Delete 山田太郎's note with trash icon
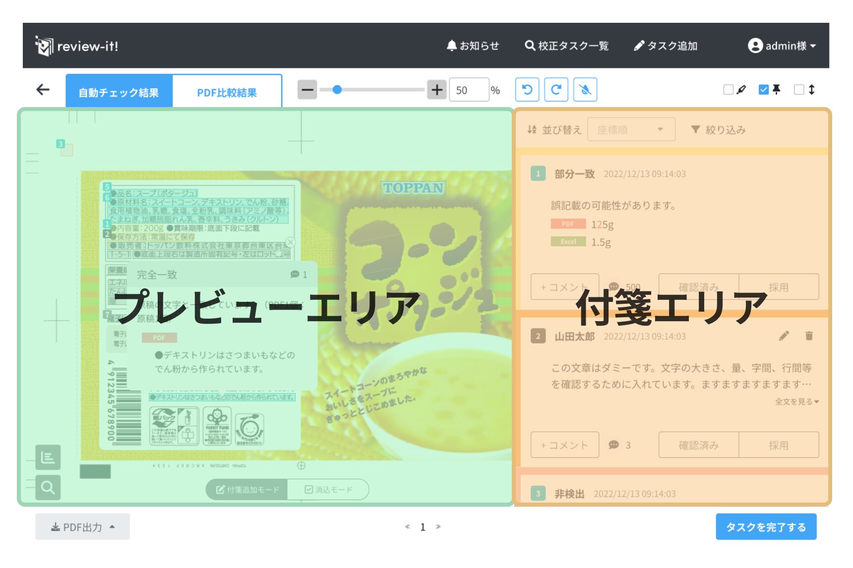Screen dimensions: 853x568 tap(809, 336)
